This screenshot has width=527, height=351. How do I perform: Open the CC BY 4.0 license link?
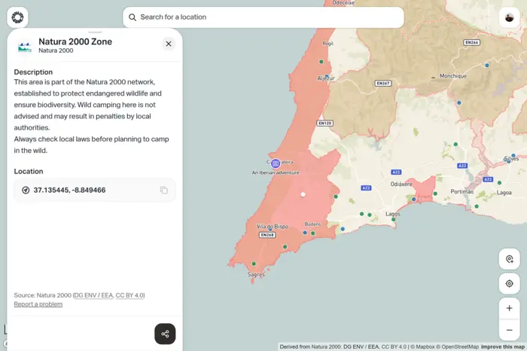click(129, 295)
